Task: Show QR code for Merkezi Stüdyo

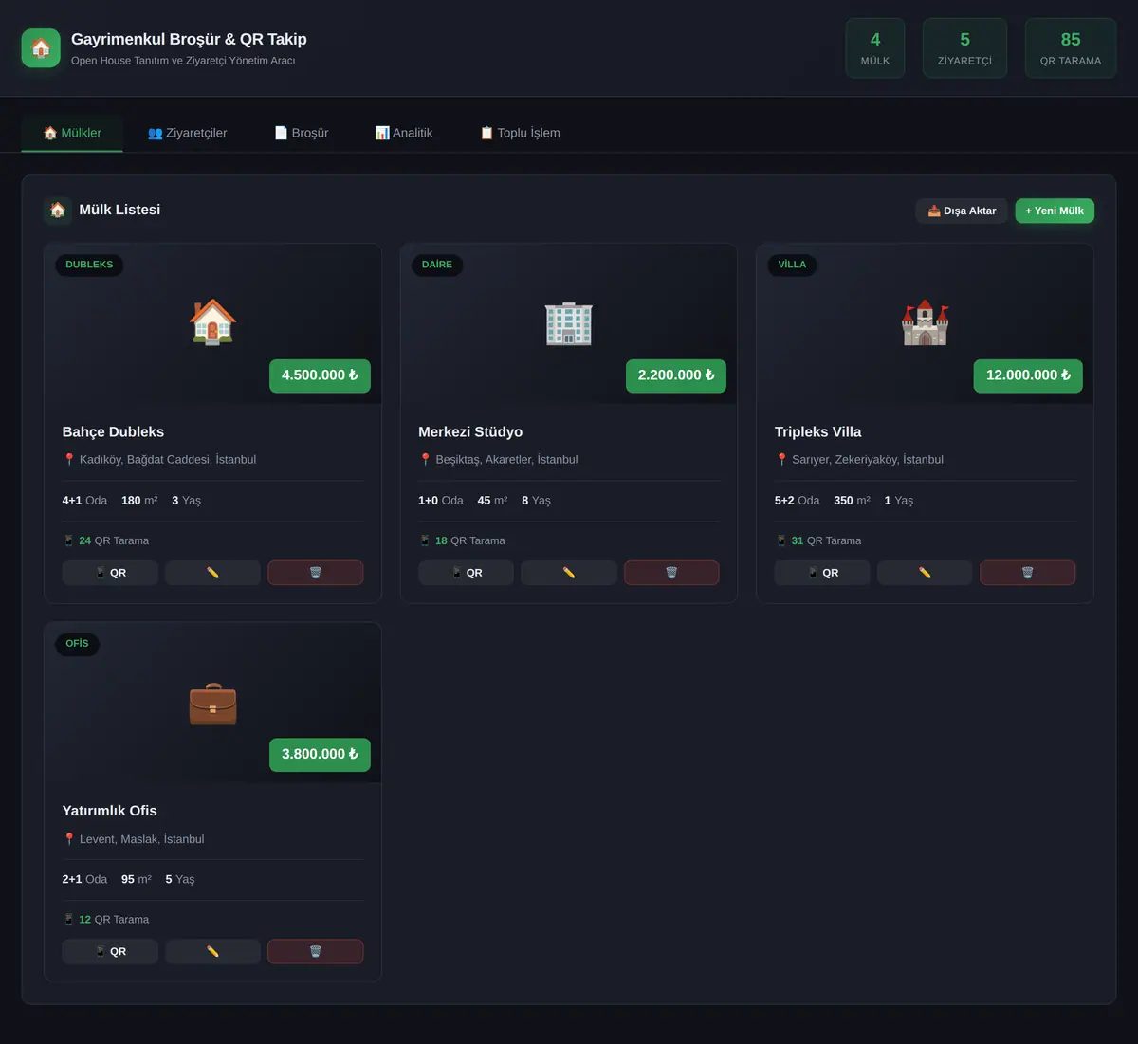Action: (x=466, y=573)
